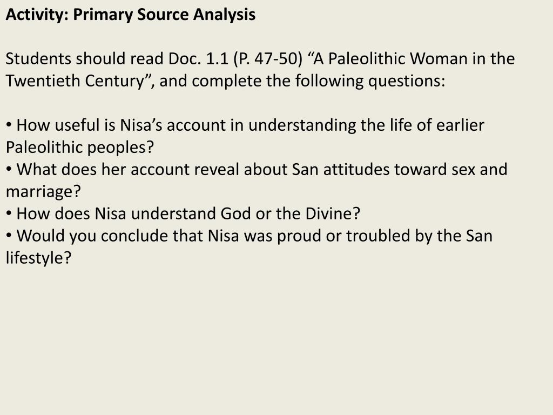The height and width of the screenshot is (415, 553).
Task: Click the title 'Activity: Primary Source Analysis'
Action: [x=131, y=15]
